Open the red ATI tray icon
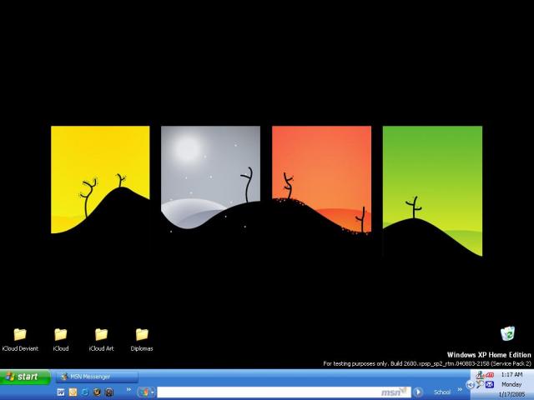534x400 pixels. [x=490, y=375]
